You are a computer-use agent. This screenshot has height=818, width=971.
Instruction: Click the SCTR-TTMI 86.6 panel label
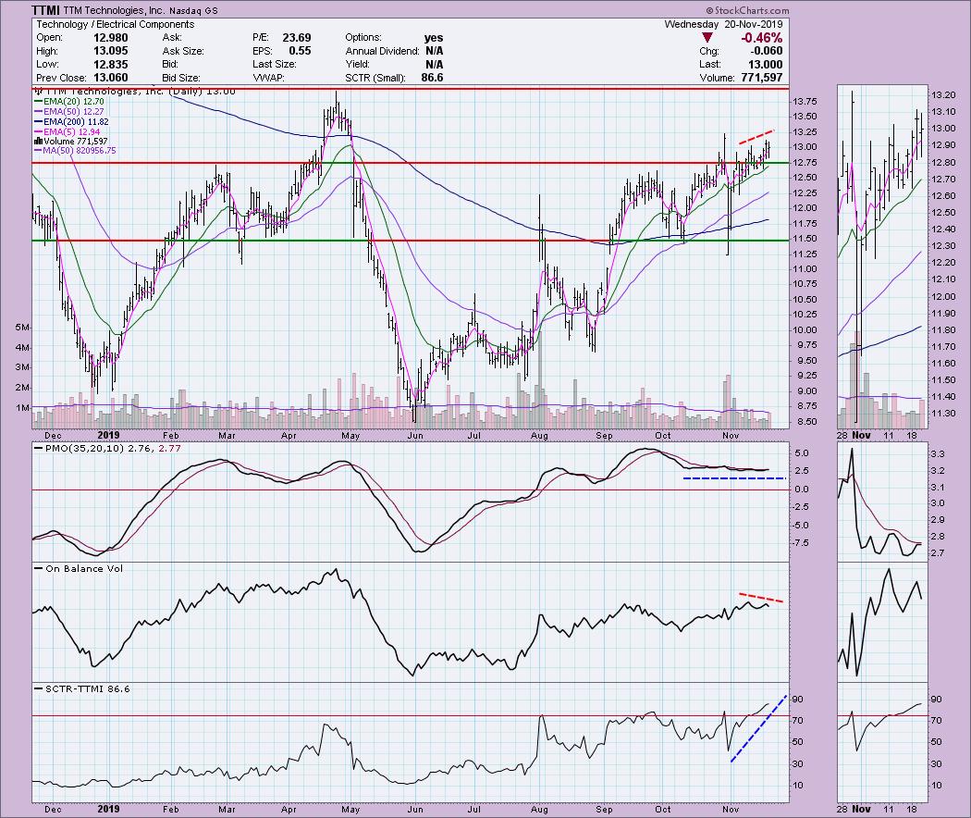pyautogui.click(x=82, y=688)
